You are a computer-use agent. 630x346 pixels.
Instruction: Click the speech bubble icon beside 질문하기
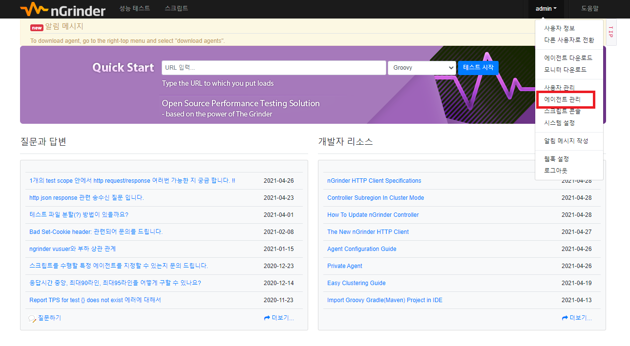(x=32, y=319)
